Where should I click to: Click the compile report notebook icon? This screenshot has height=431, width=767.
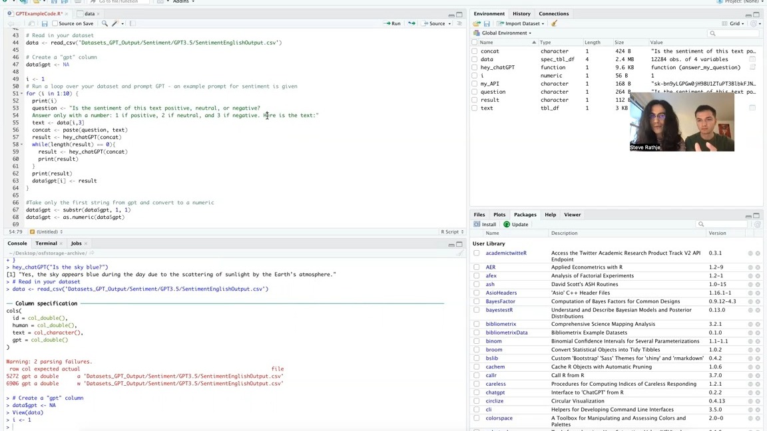tap(132, 23)
